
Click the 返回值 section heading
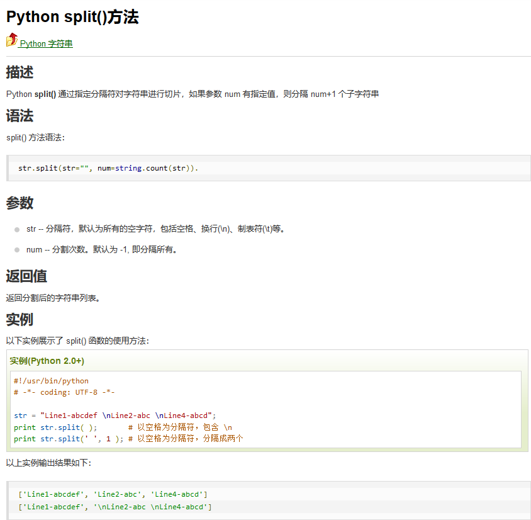tap(26, 276)
